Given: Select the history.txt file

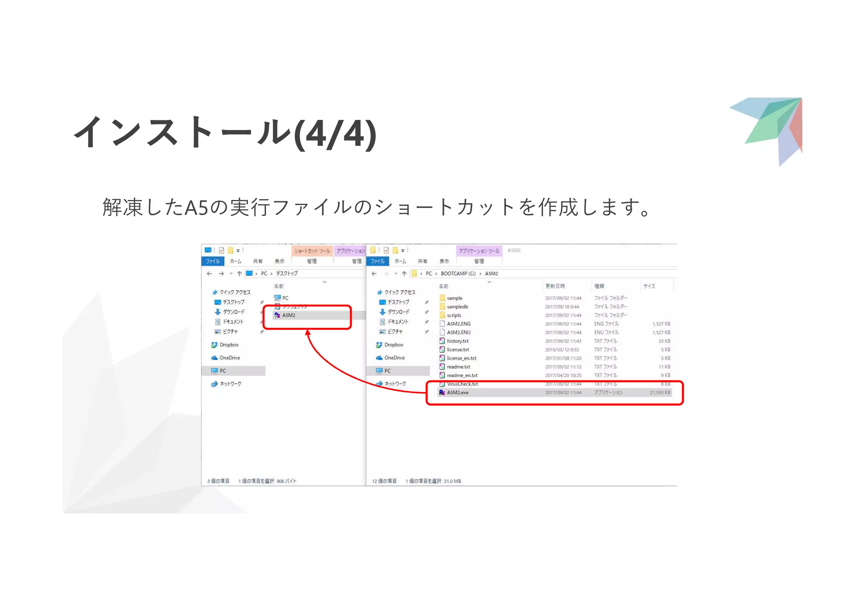Looking at the screenshot, I should point(454,341).
